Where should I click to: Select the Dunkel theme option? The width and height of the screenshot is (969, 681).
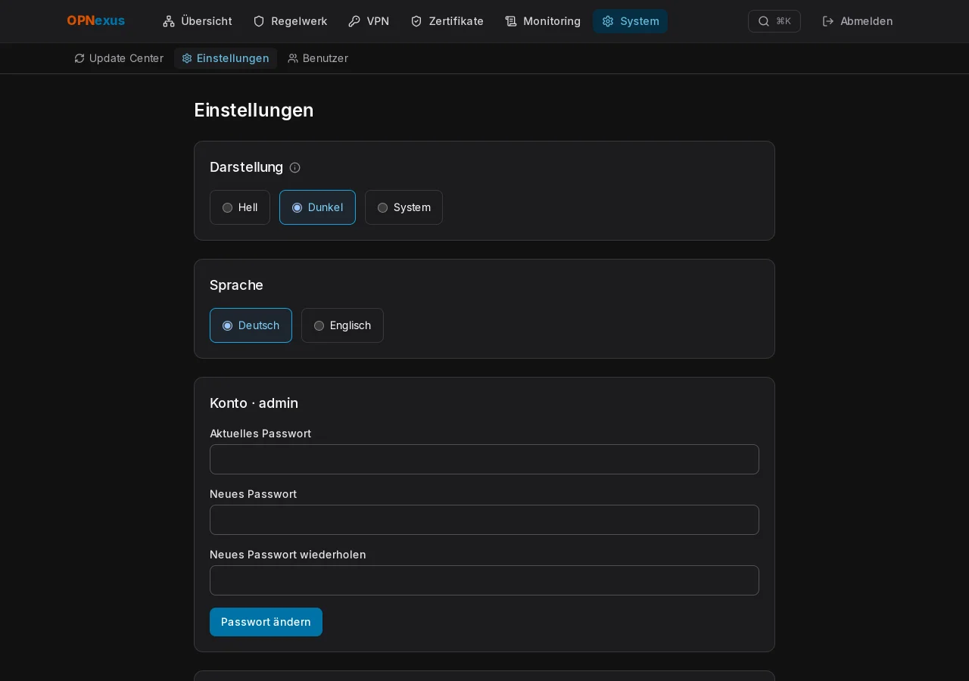point(317,207)
